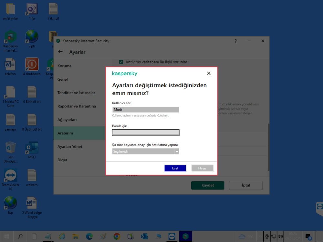Select Koruma in the settings sidebar
The width and height of the screenshot is (323, 242).
[65, 66]
